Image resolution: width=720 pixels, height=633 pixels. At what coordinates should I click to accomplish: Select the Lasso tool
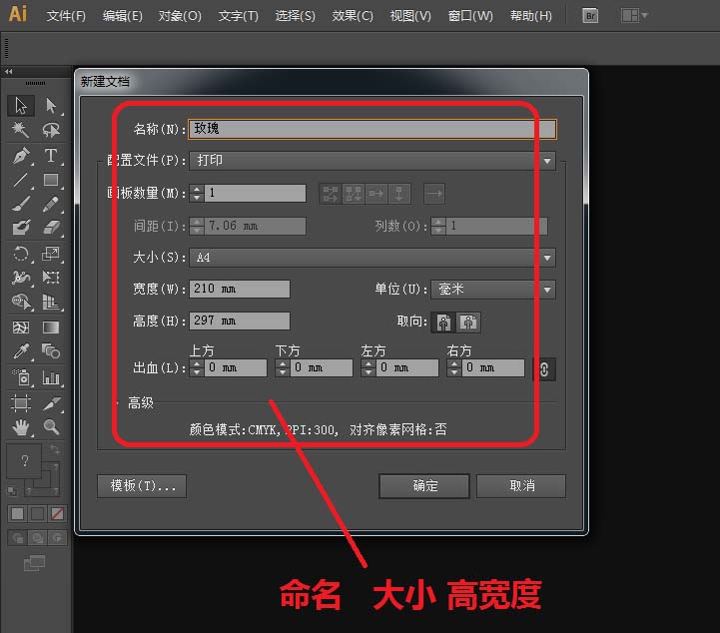pyautogui.click(x=51, y=130)
